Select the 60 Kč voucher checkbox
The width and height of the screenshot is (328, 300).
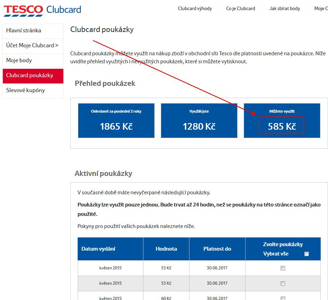[283, 298]
